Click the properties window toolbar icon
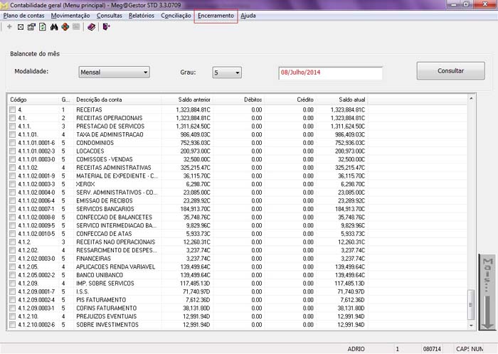 31,27
